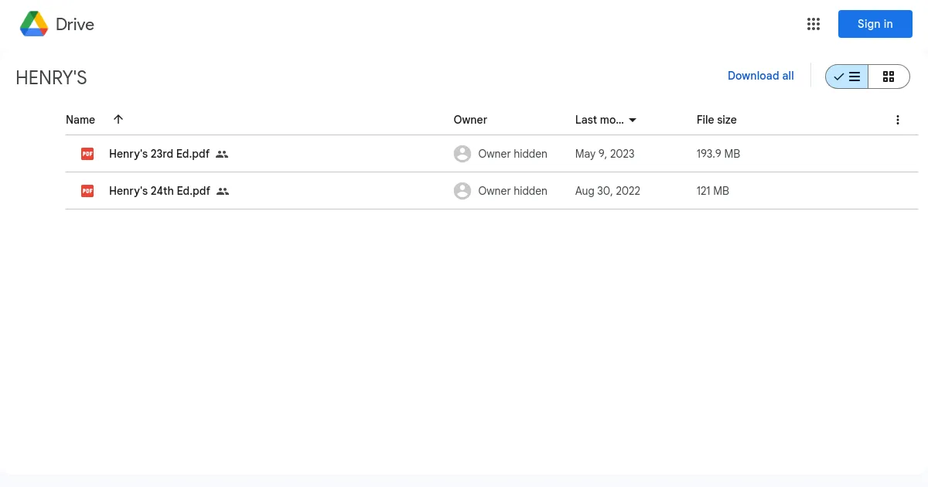Click shared icon beside Henry's 24th Ed.pdf
Screen dimensions: 928x487
(223, 191)
